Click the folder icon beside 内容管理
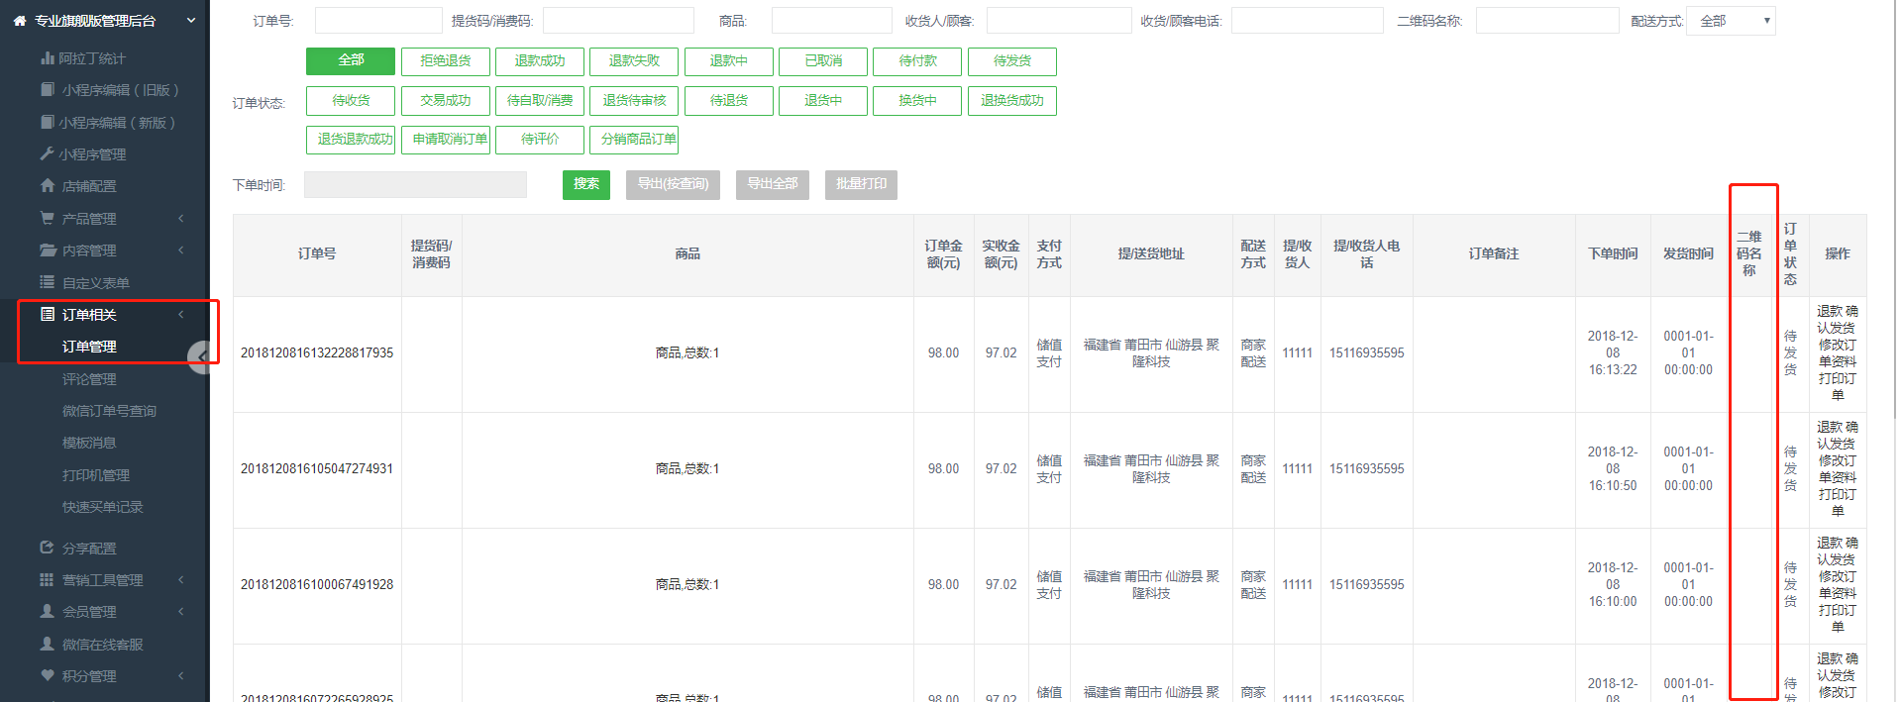The height and width of the screenshot is (702, 1901). (x=47, y=251)
